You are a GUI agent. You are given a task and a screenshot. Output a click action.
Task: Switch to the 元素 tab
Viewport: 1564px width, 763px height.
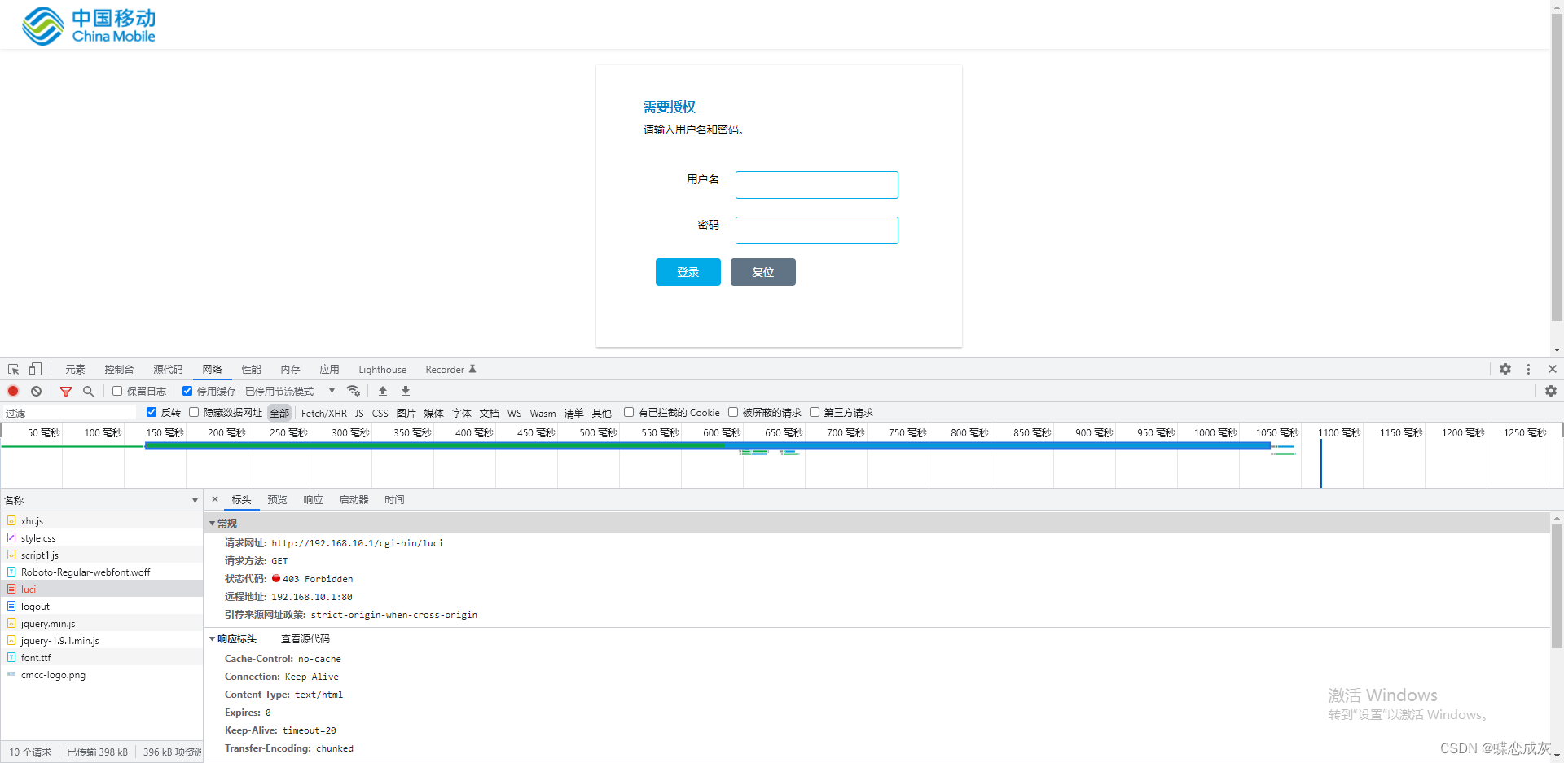point(75,369)
